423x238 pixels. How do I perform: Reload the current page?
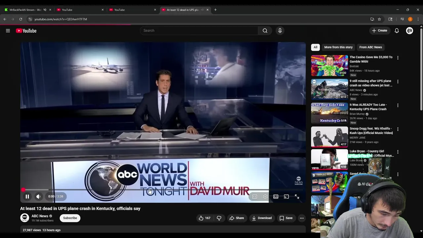coord(20,19)
